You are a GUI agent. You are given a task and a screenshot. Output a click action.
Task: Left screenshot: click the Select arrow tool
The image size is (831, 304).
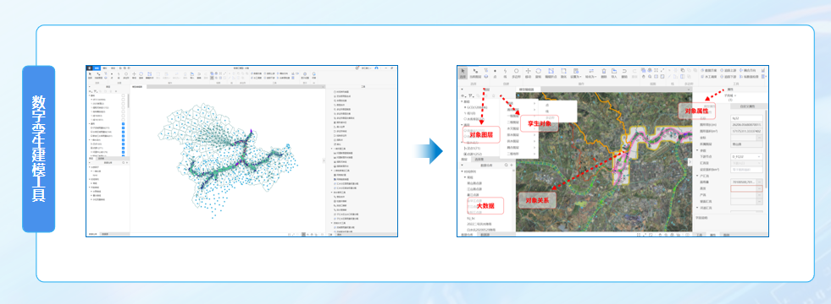pos(90,75)
